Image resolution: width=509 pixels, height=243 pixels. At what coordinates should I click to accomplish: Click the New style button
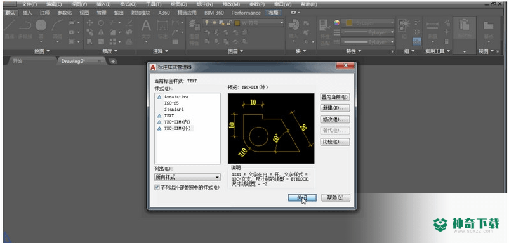(335, 108)
